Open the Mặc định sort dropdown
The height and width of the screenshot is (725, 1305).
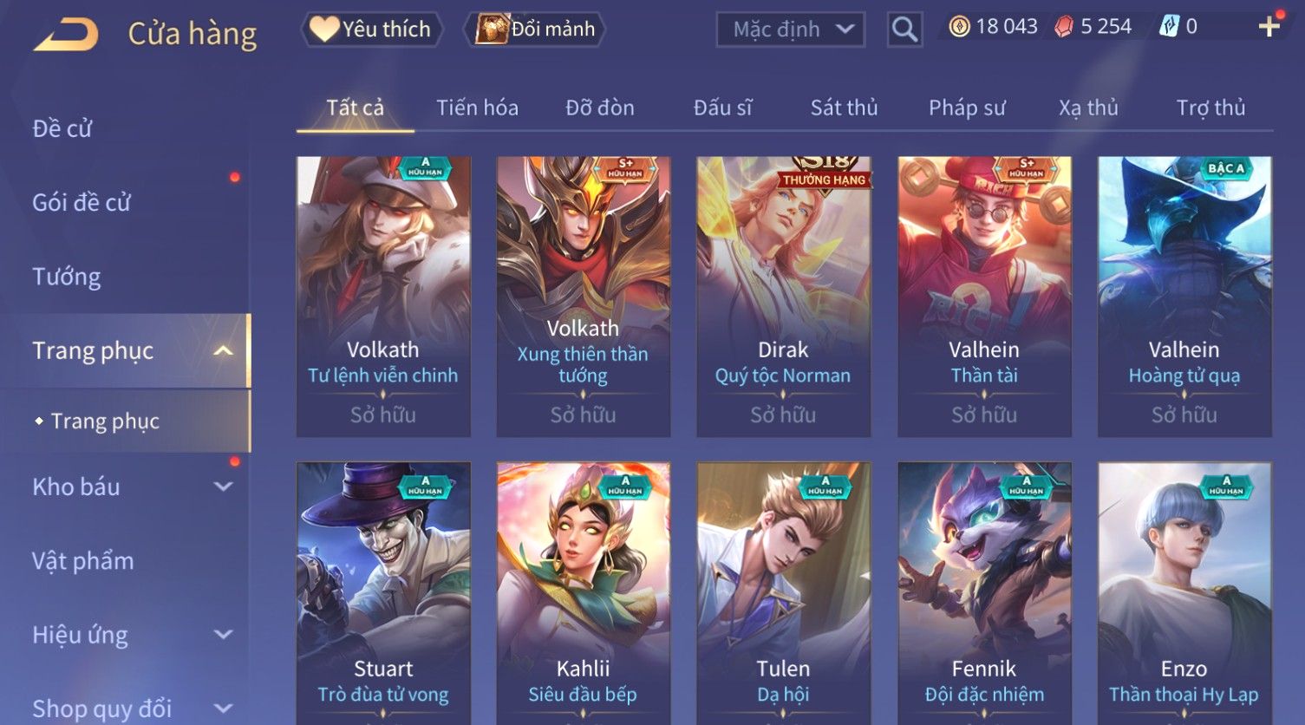pos(790,29)
